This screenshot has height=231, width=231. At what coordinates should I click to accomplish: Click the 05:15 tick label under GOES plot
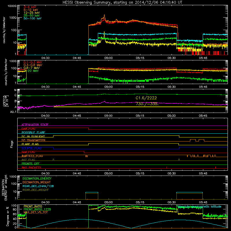pos(140,116)
